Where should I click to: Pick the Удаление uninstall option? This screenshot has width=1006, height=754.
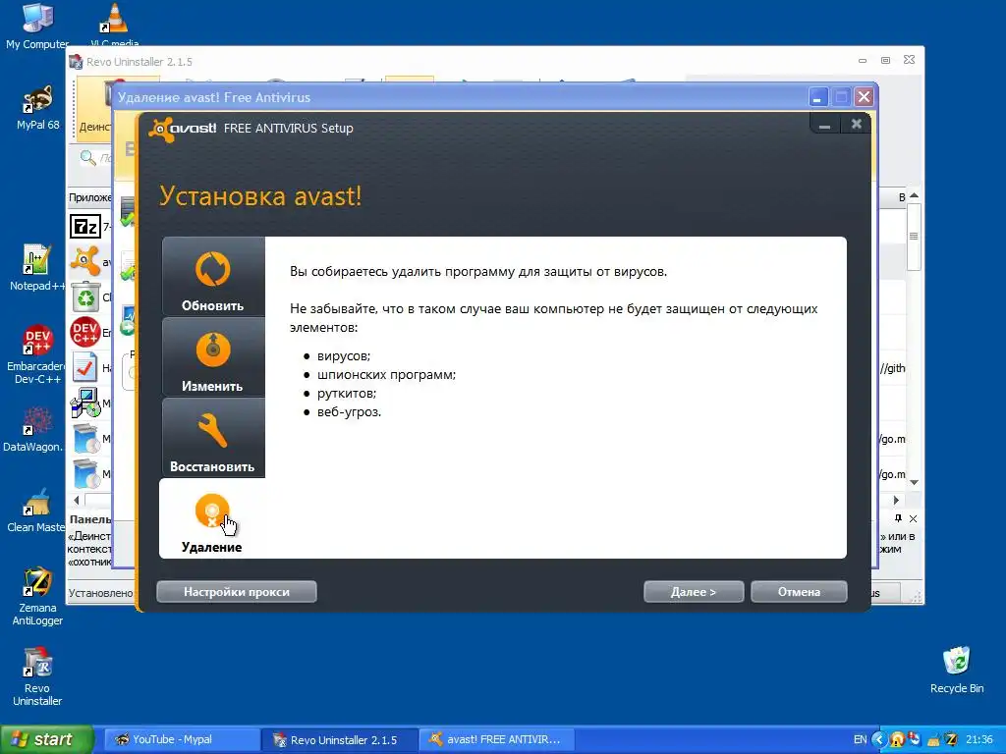[212, 518]
